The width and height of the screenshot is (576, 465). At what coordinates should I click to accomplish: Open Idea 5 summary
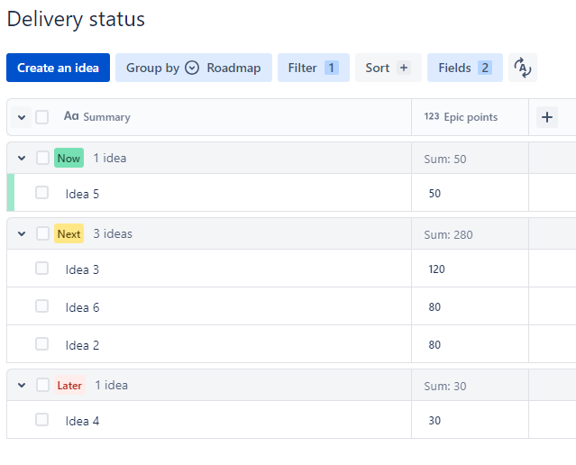point(82,194)
